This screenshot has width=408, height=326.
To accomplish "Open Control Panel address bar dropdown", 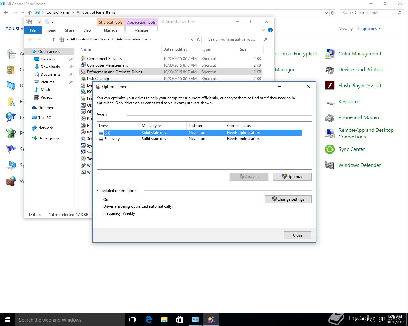I will (x=326, y=13).
